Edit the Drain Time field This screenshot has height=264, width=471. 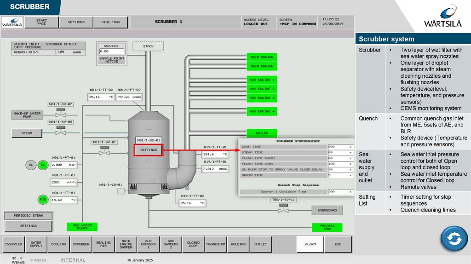[340, 175]
